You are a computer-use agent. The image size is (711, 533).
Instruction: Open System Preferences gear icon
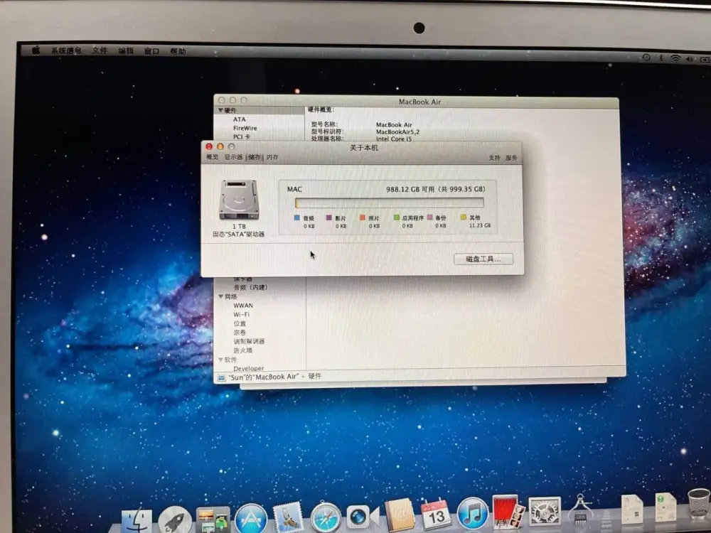click(x=545, y=512)
